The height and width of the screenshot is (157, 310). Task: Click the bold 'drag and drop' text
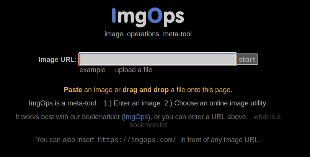coord(145,90)
